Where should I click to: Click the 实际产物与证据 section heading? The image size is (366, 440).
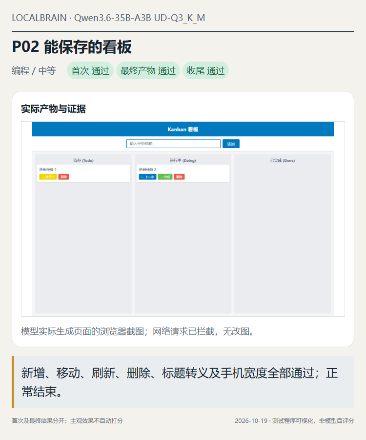click(54, 109)
